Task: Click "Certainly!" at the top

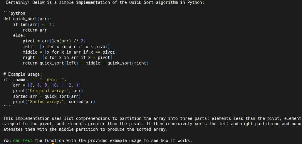Action: [18, 3]
